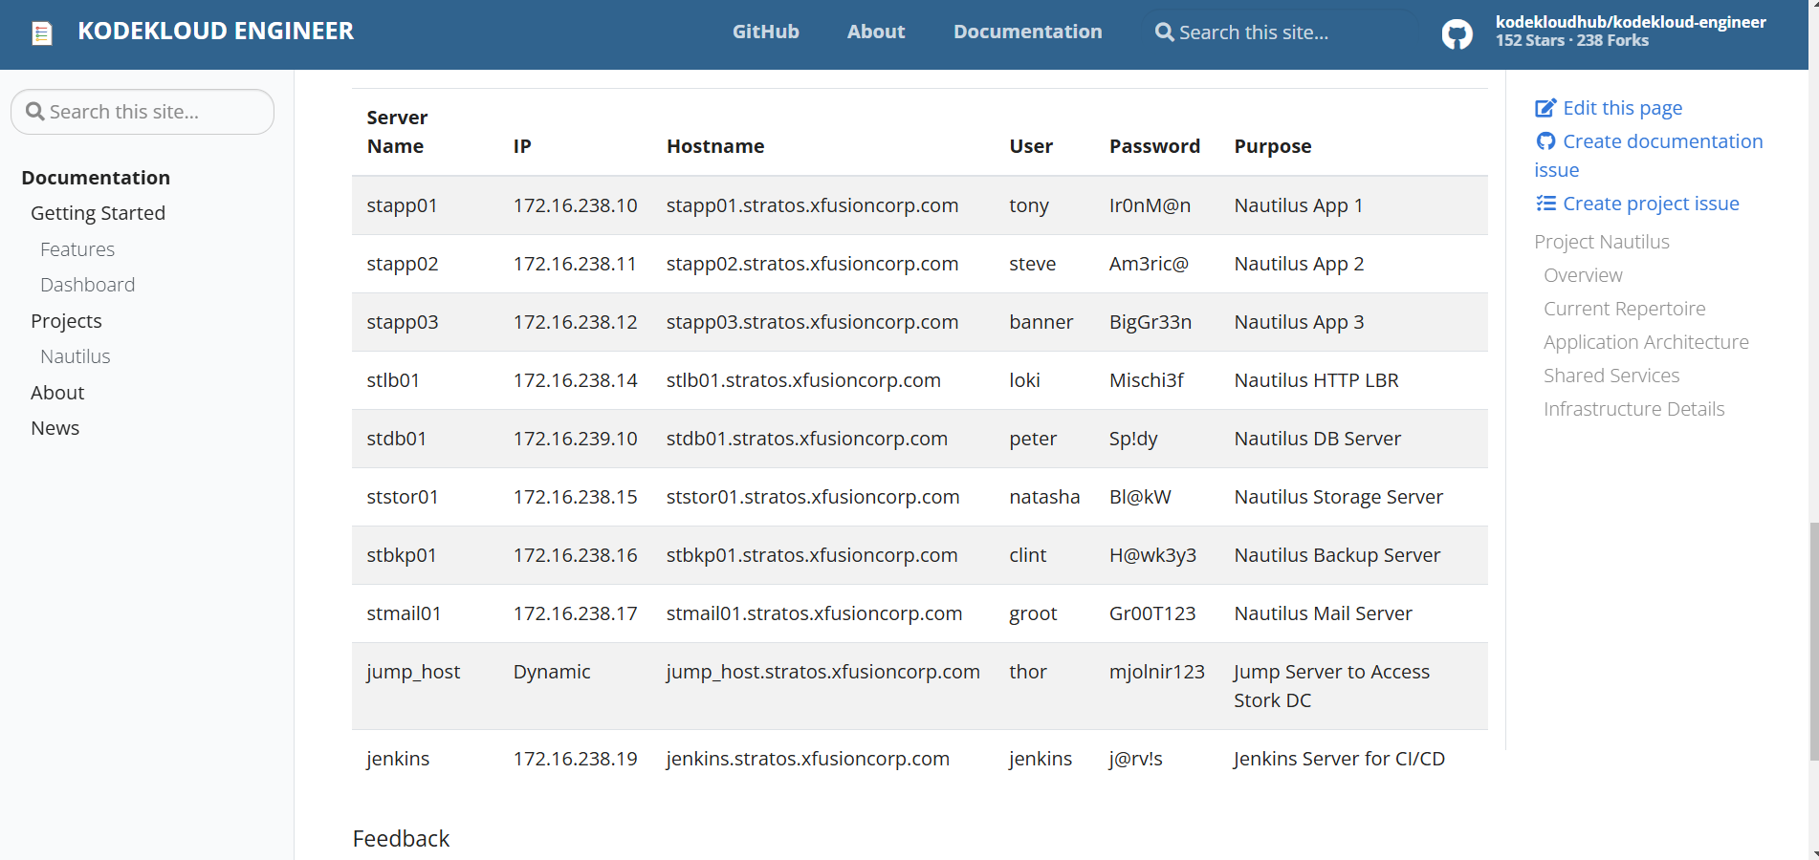Select Nautilus under Projects in sidebar
The height and width of the screenshot is (860, 1819).
click(x=76, y=356)
